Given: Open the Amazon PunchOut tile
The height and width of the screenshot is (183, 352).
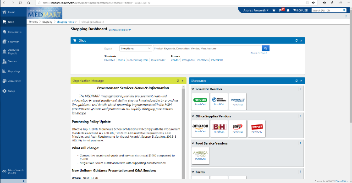Looking at the screenshot, I should coord(200,129).
